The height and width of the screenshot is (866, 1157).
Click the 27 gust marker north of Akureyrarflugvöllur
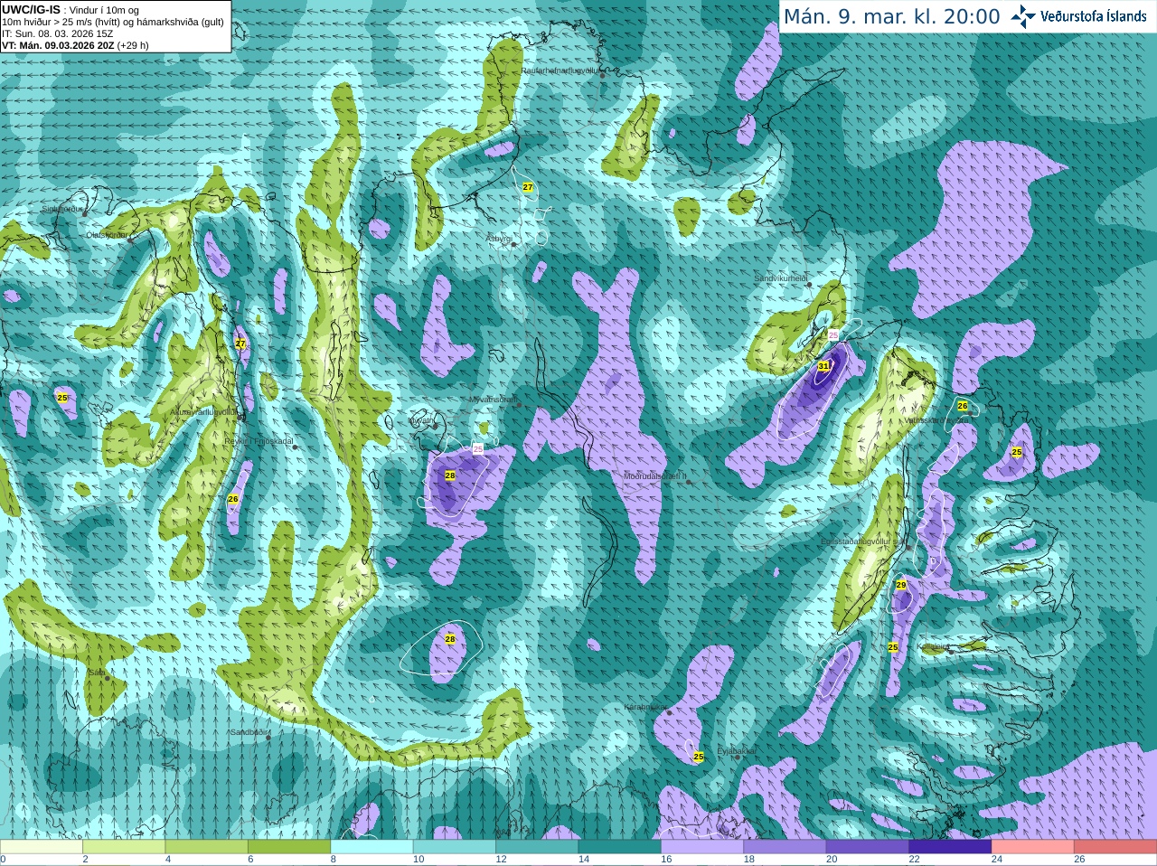click(x=240, y=344)
